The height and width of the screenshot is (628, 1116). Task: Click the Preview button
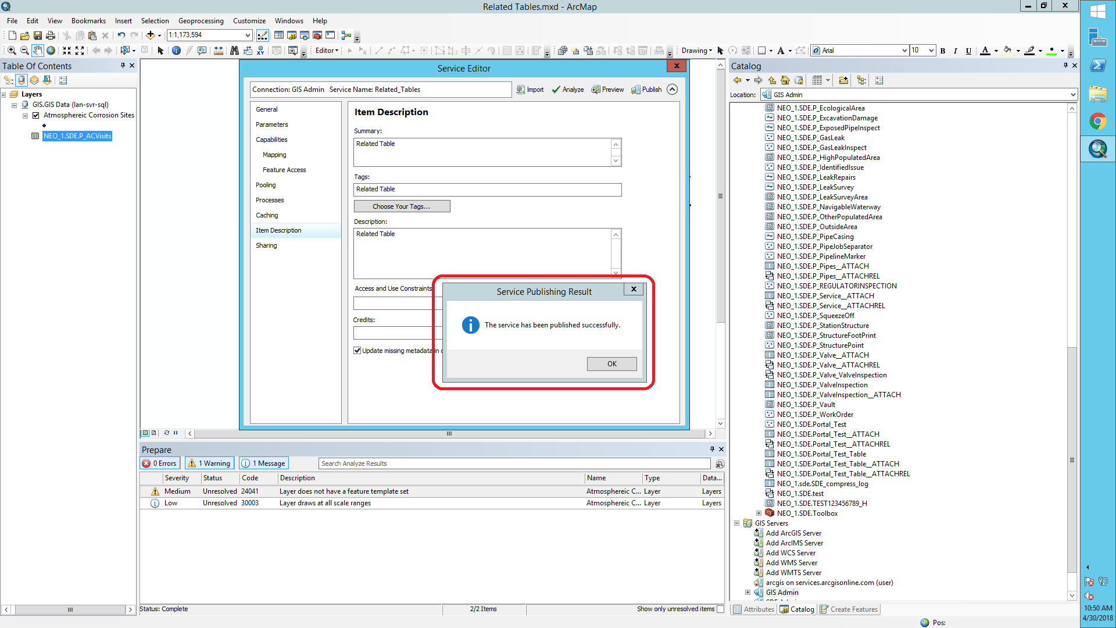click(607, 90)
